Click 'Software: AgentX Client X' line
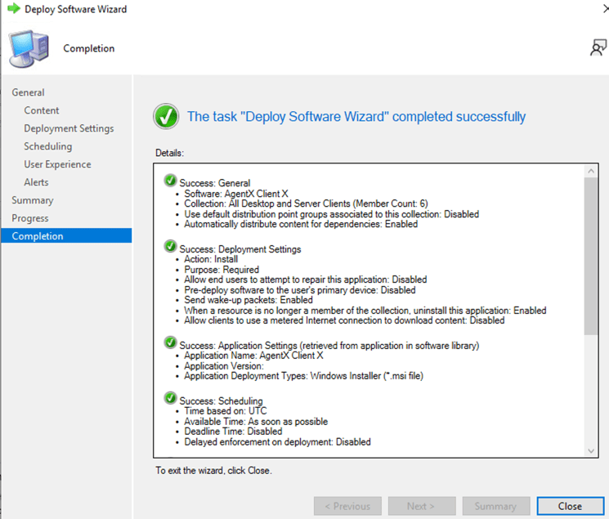Viewport: 609px width, 519px height. click(x=236, y=194)
